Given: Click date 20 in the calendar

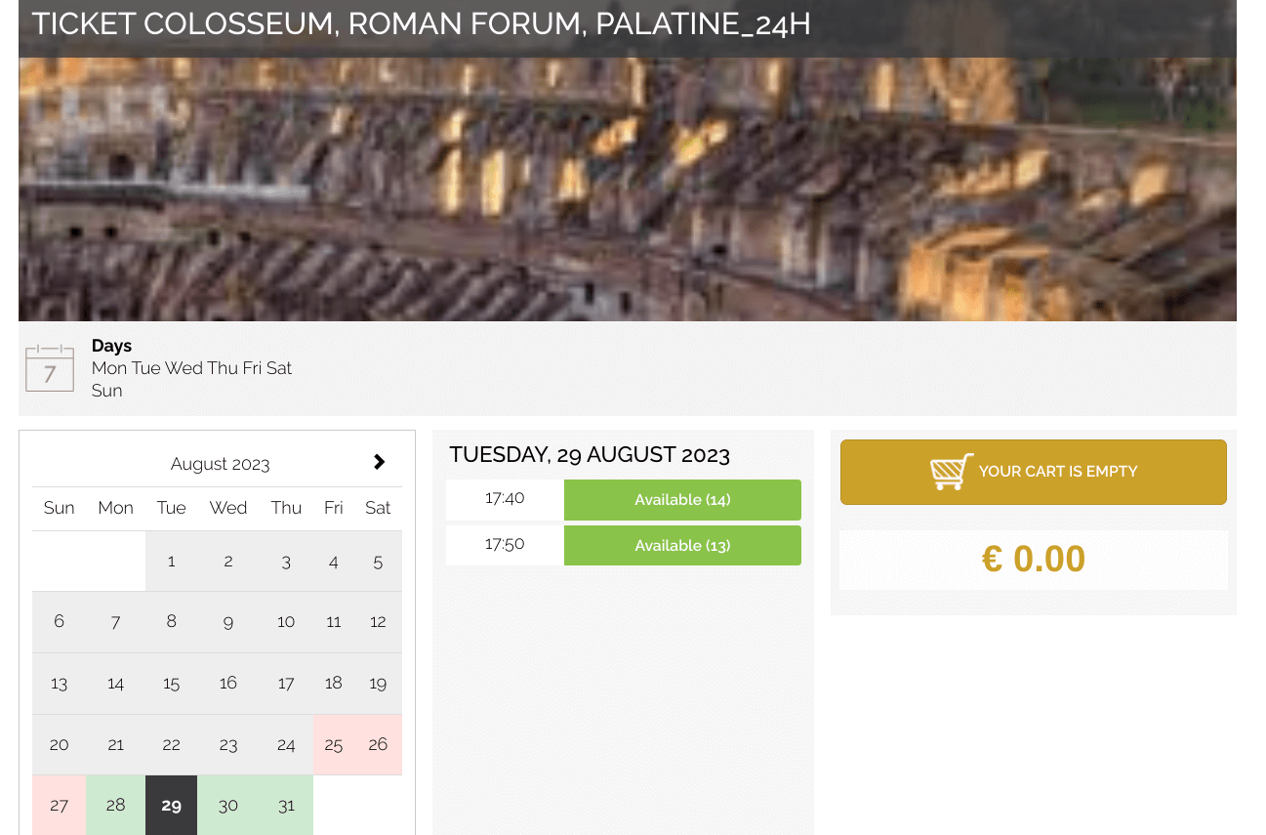Looking at the screenshot, I should tap(60, 744).
